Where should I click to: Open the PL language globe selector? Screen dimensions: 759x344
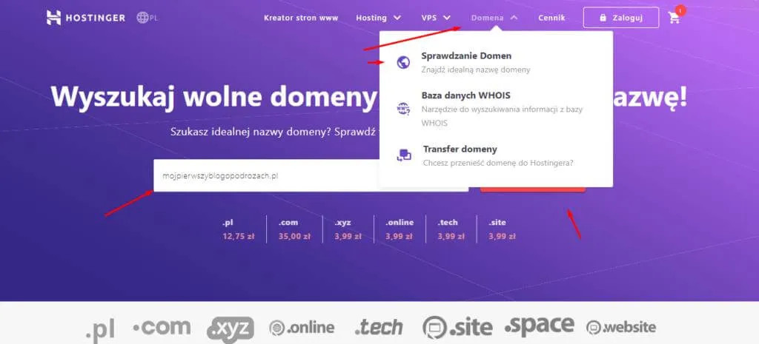148,18
